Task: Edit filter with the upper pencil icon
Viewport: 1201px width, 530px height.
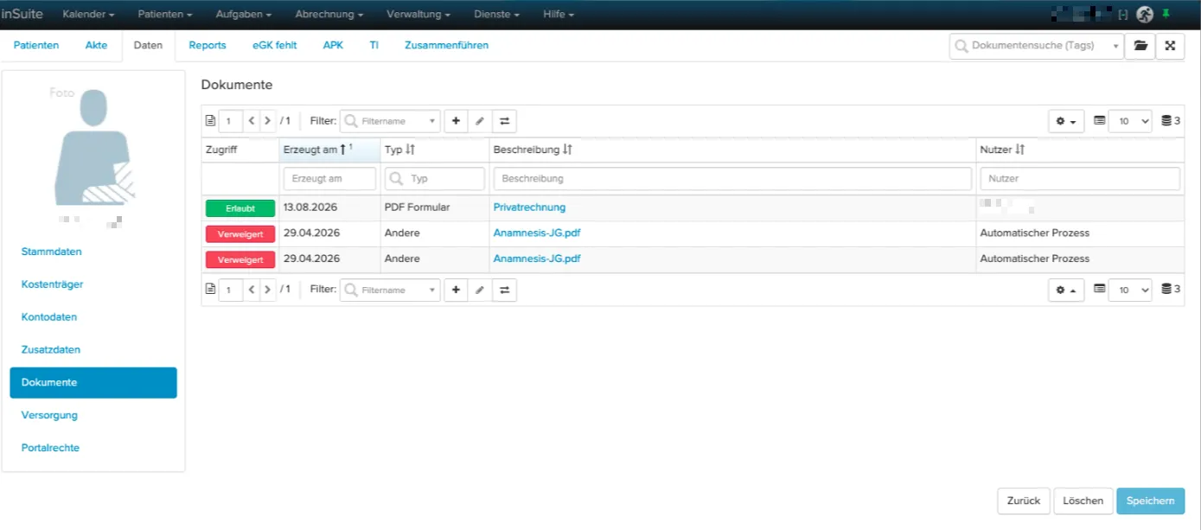Action: pos(480,121)
